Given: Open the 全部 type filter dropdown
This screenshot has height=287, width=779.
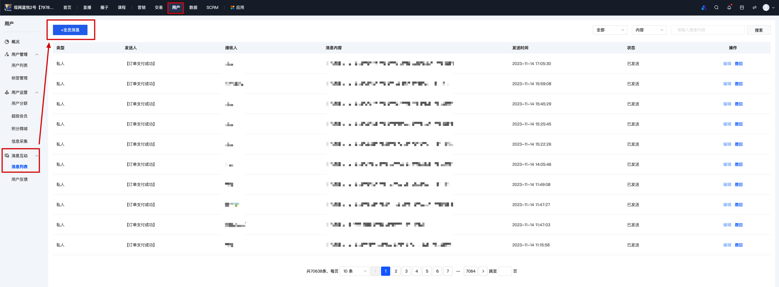Looking at the screenshot, I should tap(610, 30).
